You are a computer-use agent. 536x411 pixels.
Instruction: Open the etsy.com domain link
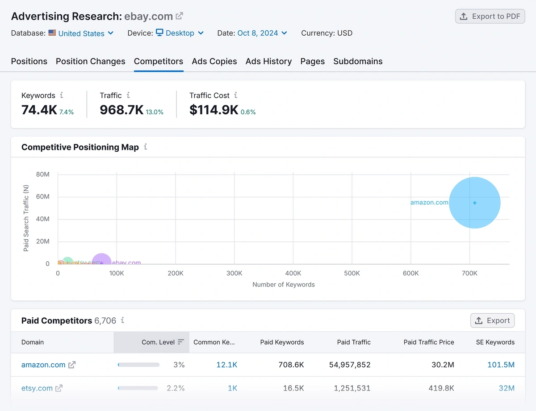[37, 388]
